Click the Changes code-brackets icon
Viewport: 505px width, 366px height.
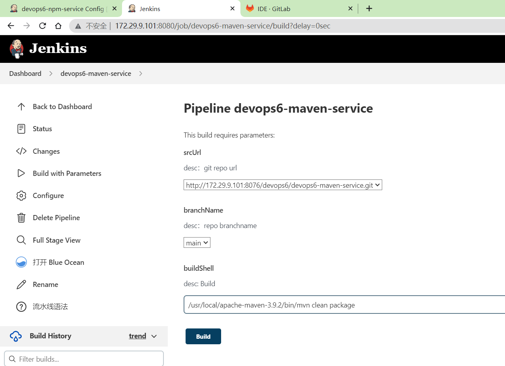point(21,151)
